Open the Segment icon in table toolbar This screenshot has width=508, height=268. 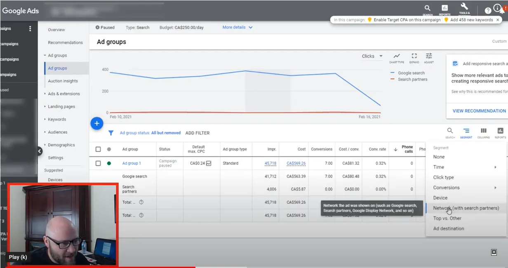pos(466,133)
